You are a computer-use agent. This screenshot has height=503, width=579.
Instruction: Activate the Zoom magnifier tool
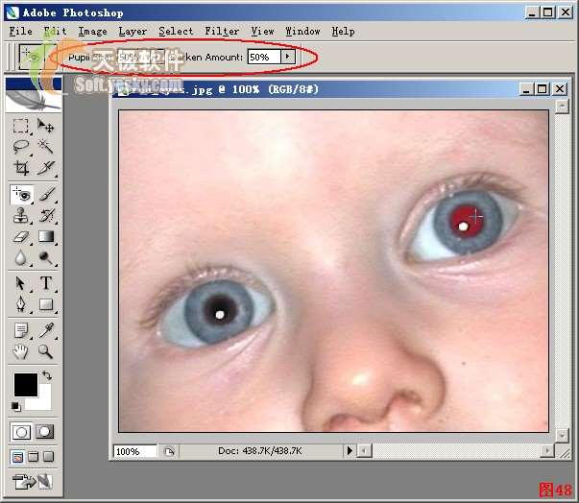coord(45,352)
